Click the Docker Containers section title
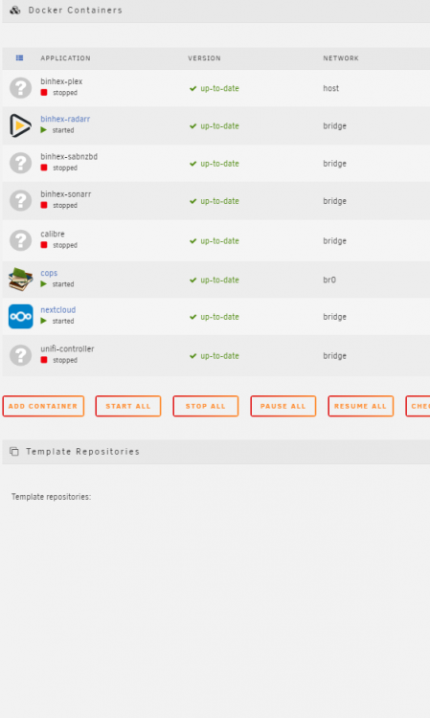 pyautogui.click(x=76, y=11)
